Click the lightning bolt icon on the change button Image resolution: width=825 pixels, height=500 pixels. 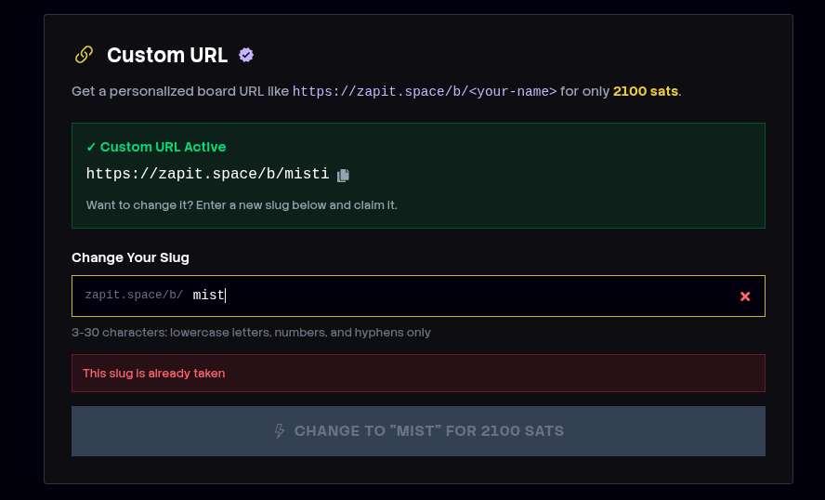pos(280,431)
